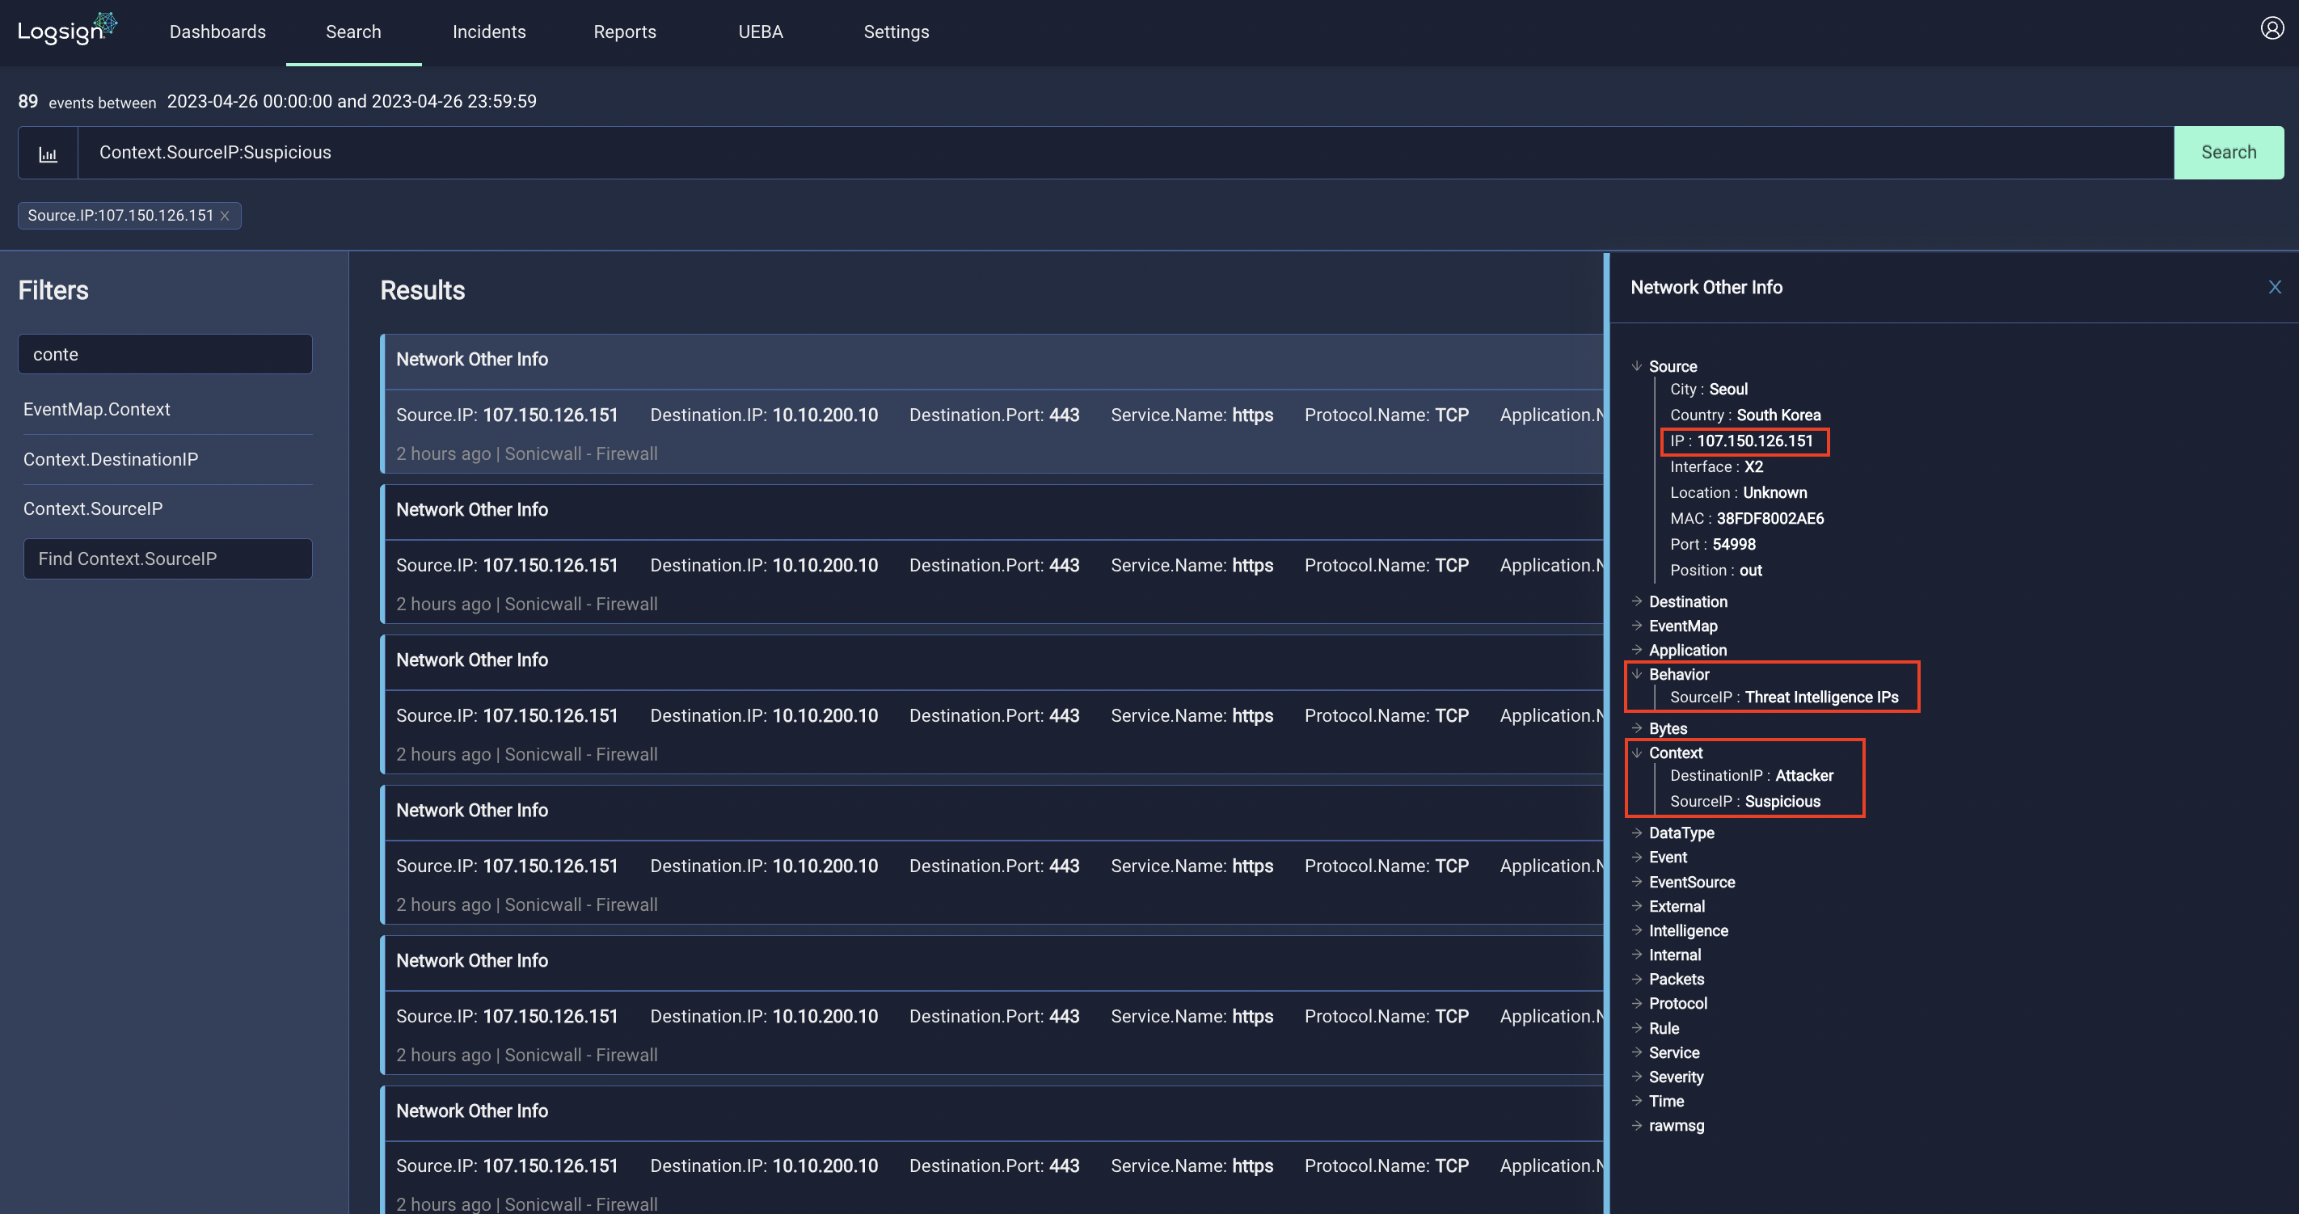Image resolution: width=2299 pixels, height=1214 pixels.
Task: Click the MAC value 38FDF8002AE6
Action: 1770,519
